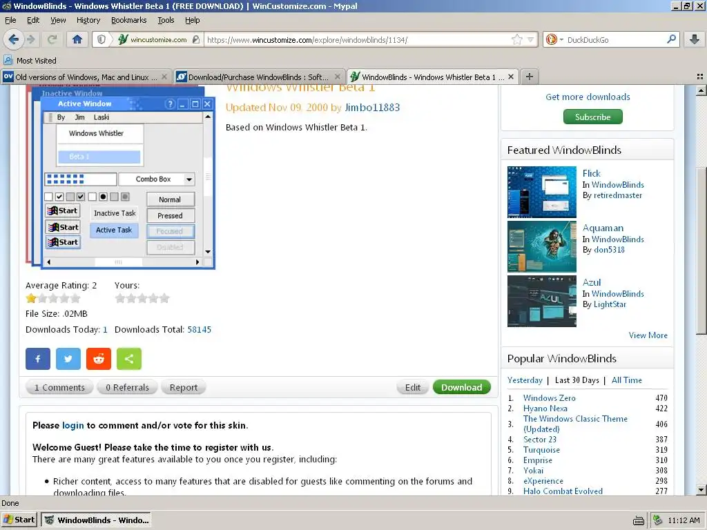The width and height of the screenshot is (707, 530).
Task: Open the Help menu
Action: pos(193,20)
